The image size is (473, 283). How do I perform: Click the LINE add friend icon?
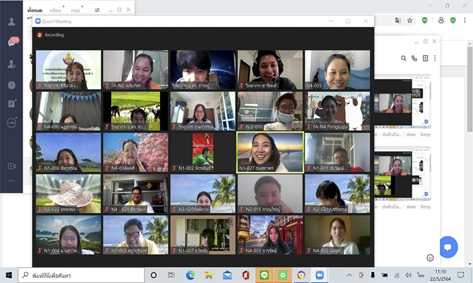(x=12, y=64)
